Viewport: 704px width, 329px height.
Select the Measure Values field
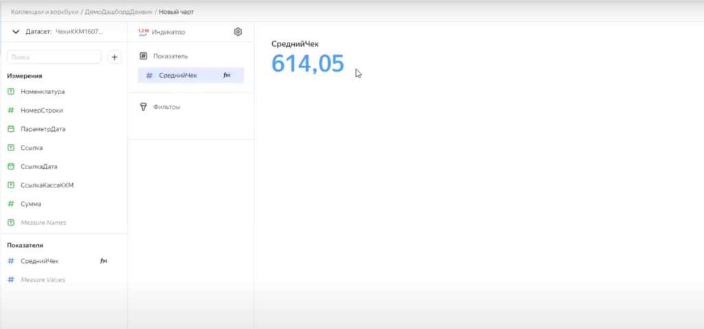point(43,280)
